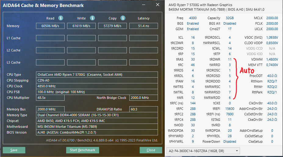Click MCLK value 2000.00
Viewport: 283px width, 157px height.
tap(272, 18)
